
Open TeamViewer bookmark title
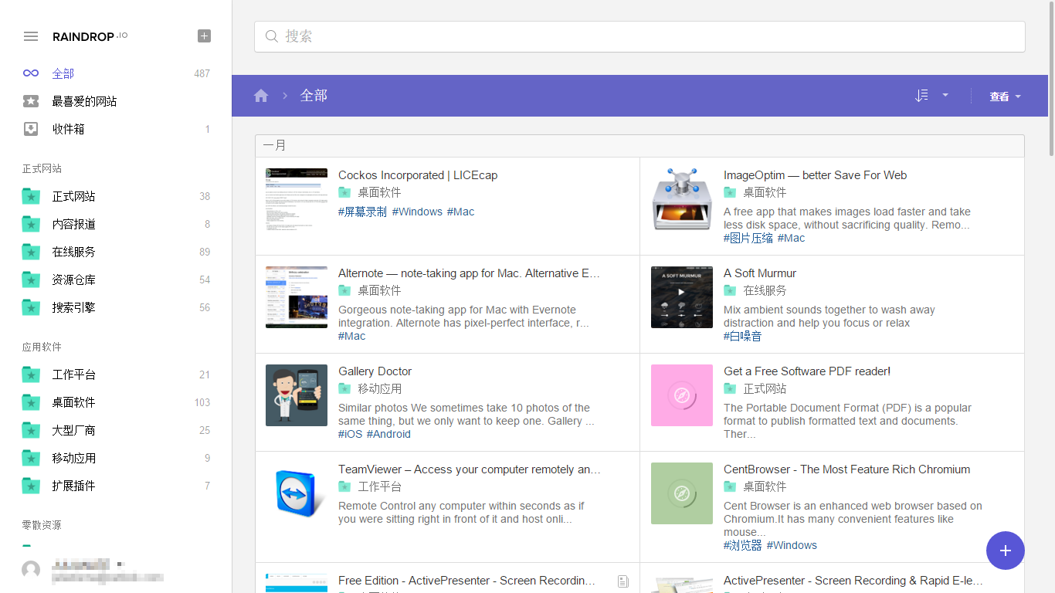[x=470, y=469]
